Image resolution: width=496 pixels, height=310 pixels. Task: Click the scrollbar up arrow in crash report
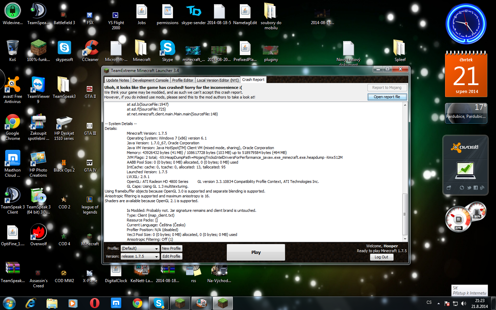pos(405,105)
